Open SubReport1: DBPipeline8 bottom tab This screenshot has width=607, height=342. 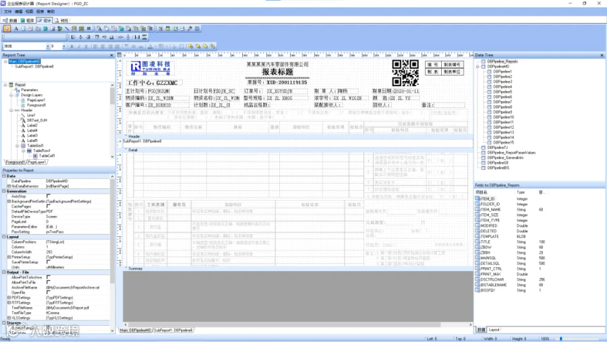[173, 331]
